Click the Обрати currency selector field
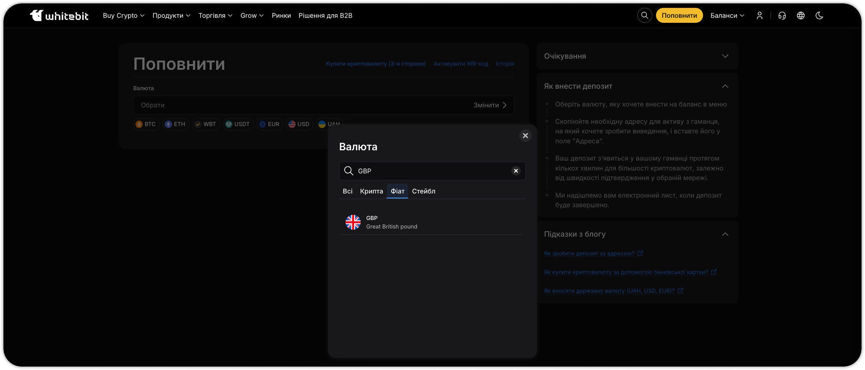865x370 pixels. [x=324, y=105]
